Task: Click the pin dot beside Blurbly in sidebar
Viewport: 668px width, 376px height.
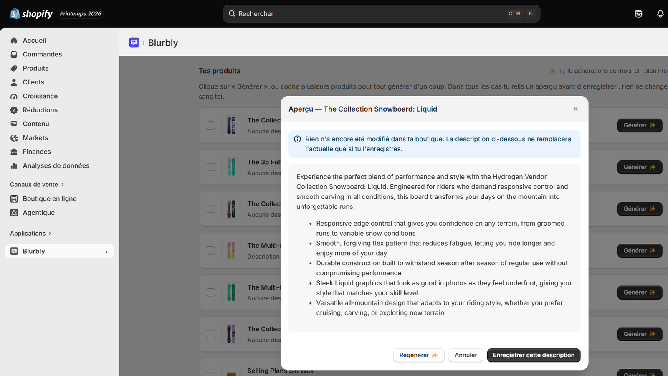Action: tap(106, 252)
